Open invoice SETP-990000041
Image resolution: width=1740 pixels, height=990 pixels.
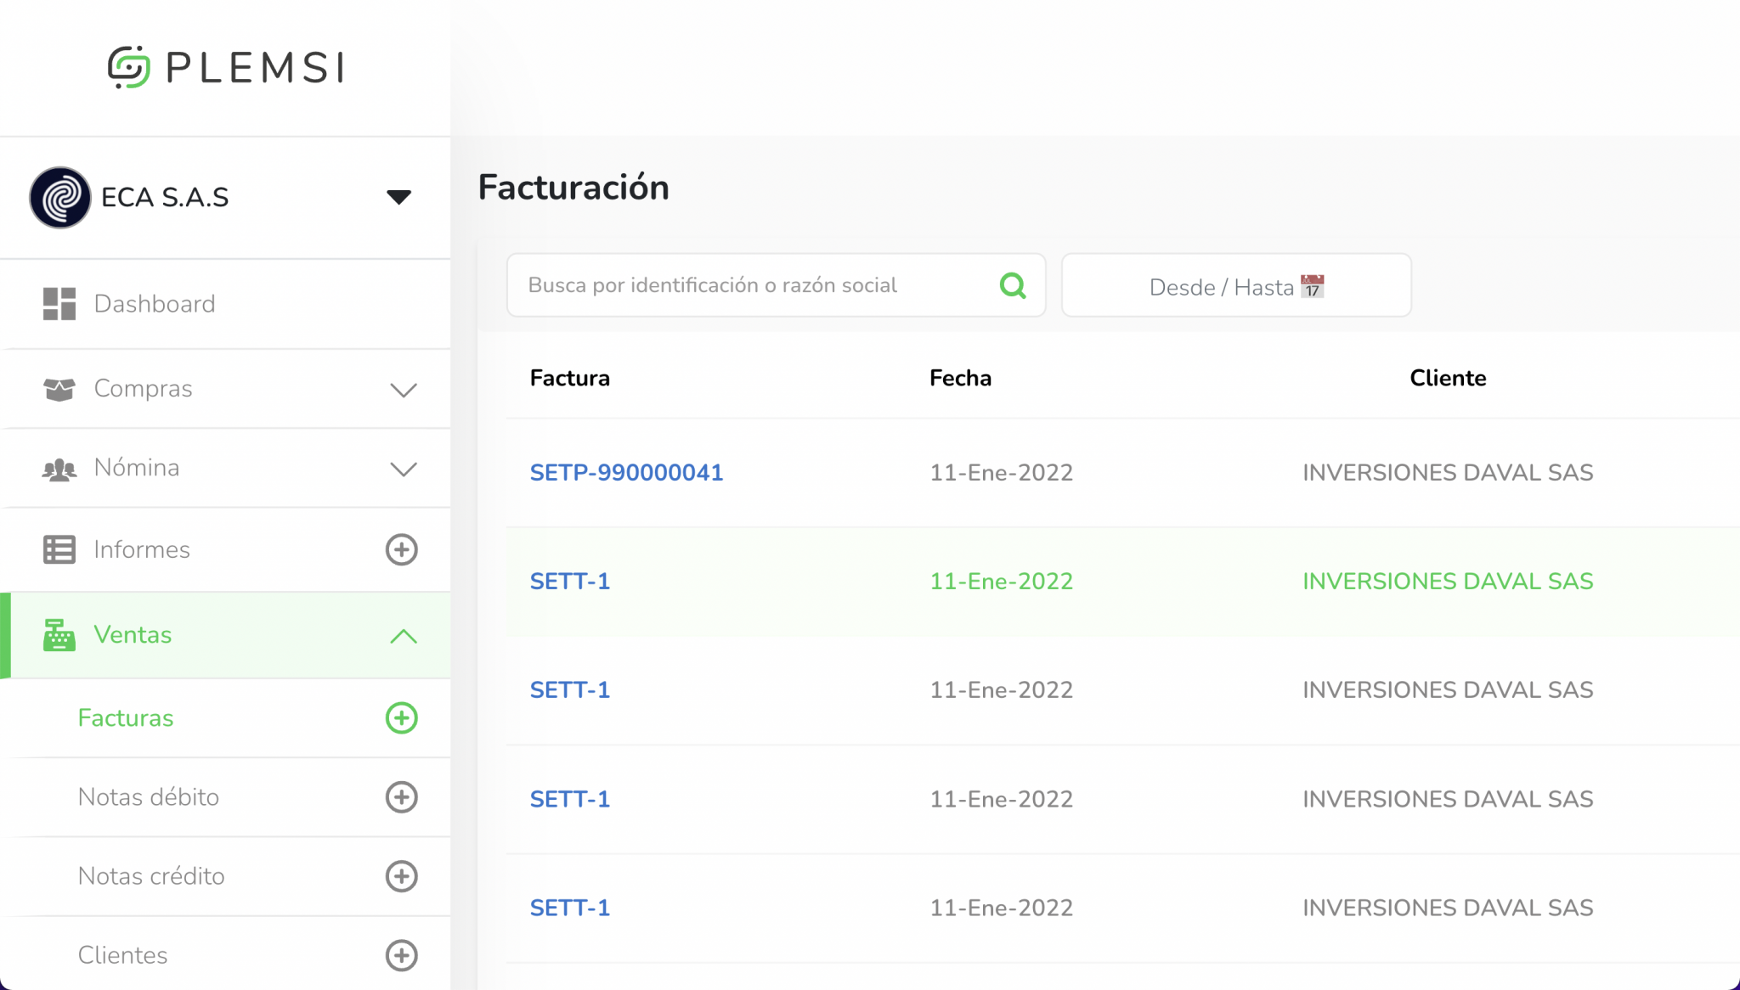(626, 473)
